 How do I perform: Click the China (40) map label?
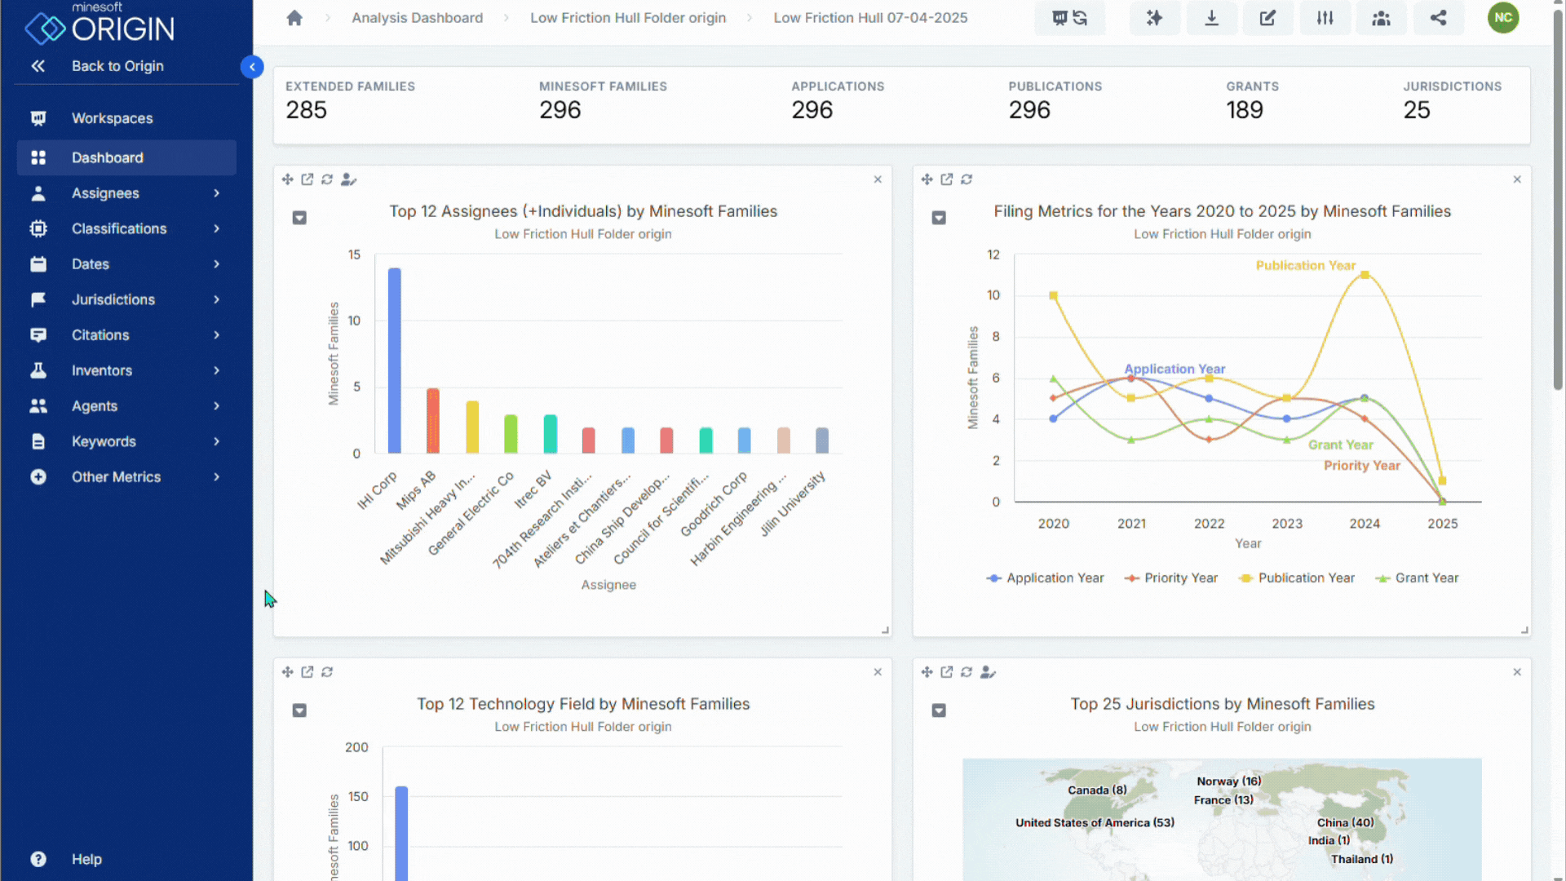pos(1345,822)
